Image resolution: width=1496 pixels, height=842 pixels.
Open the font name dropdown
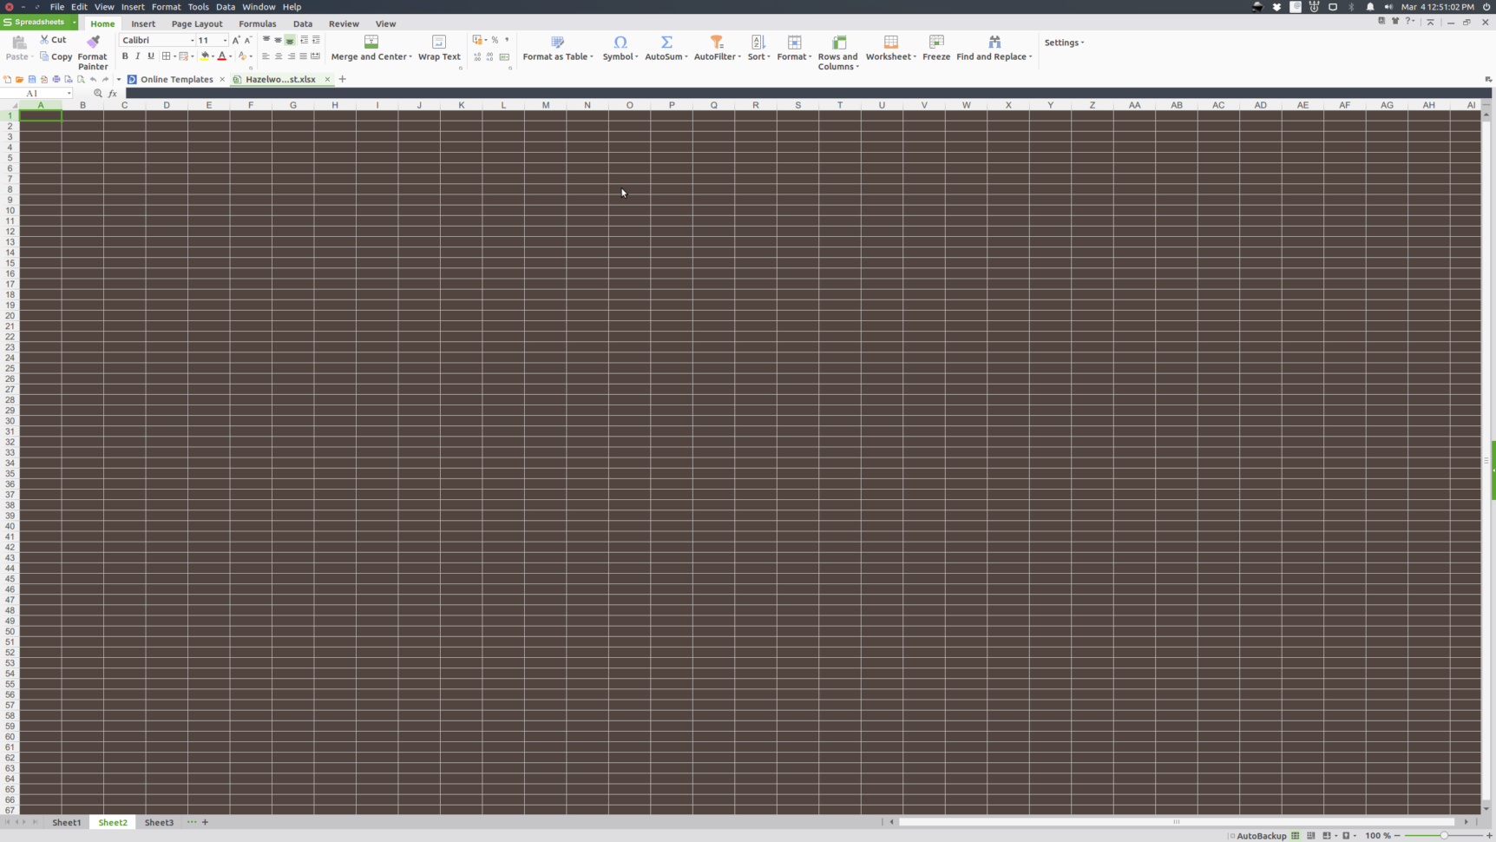coord(194,40)
